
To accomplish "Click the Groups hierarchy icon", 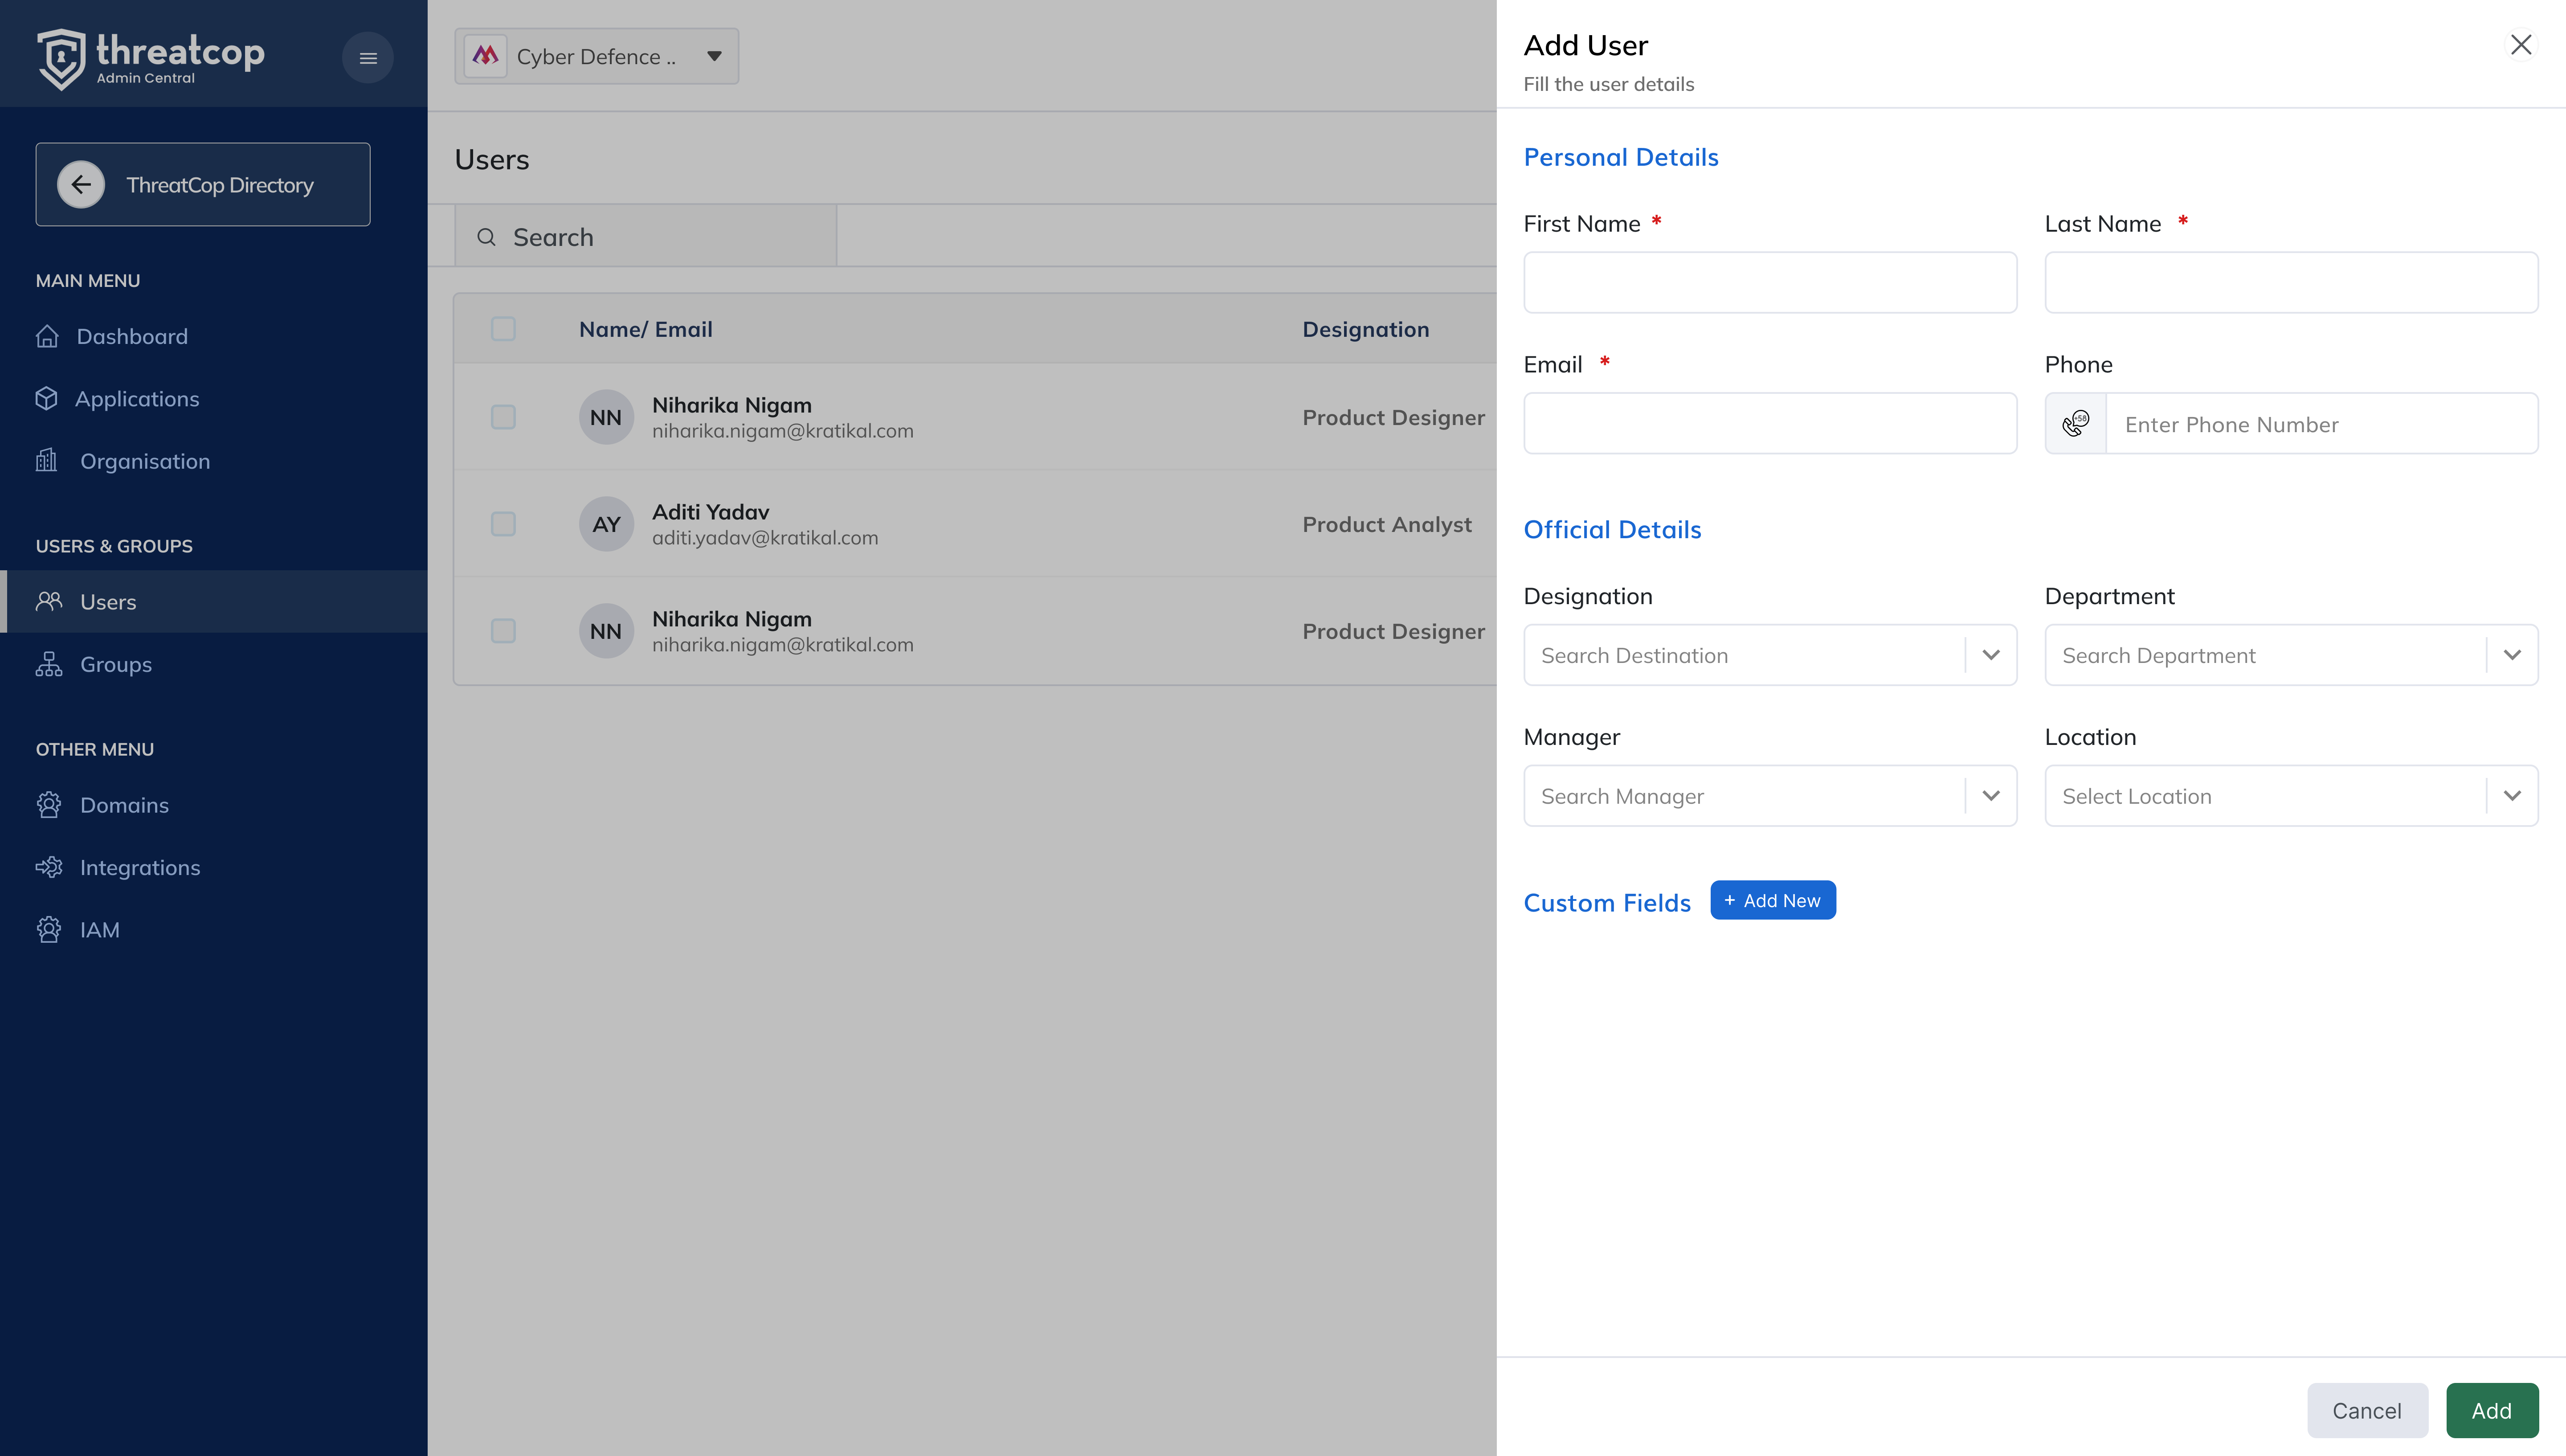I will (49, 664).
